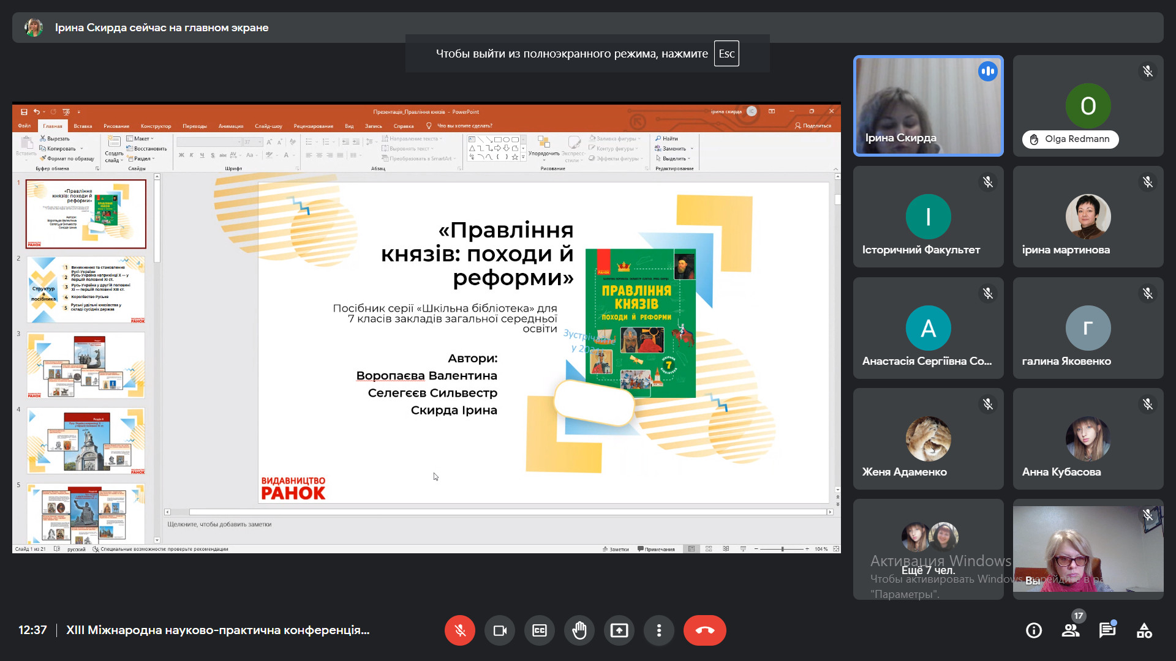
Task: Open meeting details info icon
Action: click(1034, 630)
